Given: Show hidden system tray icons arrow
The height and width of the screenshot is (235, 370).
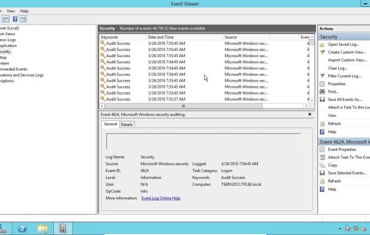Looking at the screenshot, I should coord(340,228).
